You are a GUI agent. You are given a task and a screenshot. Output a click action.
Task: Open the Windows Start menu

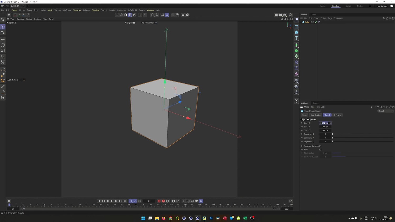coord(143,218)
